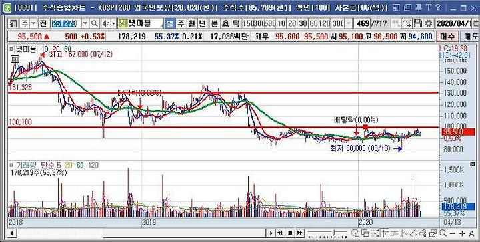This screenshot has width=480, height=242.
Task: Click the edit chart pencil-box icon
Action: (x=433, y=233)
